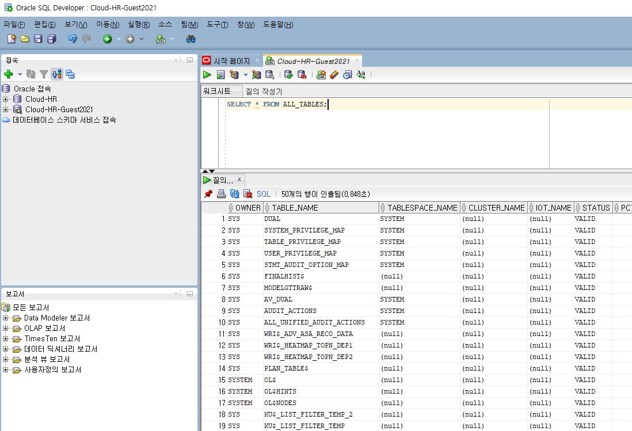This screenshot has height=431, width=632.
Task: Click the Refresh connections icon
Action: click(x=31, y=74)
